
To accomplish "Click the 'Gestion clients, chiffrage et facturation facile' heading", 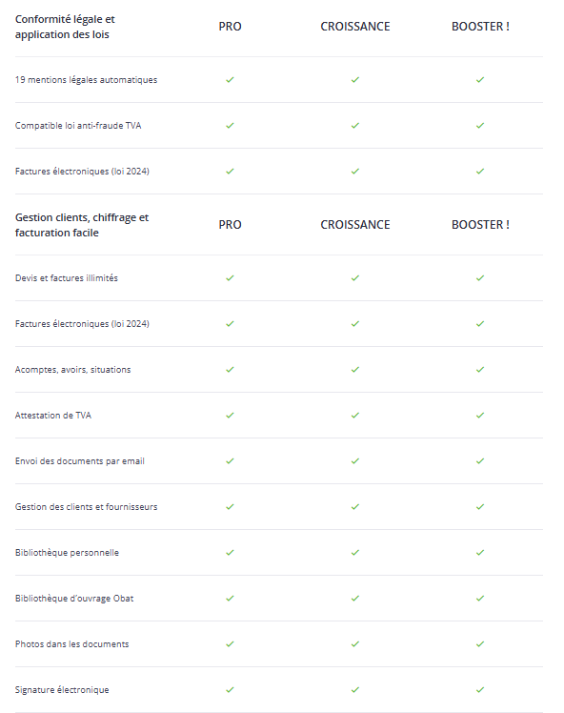I will [82, 225].
